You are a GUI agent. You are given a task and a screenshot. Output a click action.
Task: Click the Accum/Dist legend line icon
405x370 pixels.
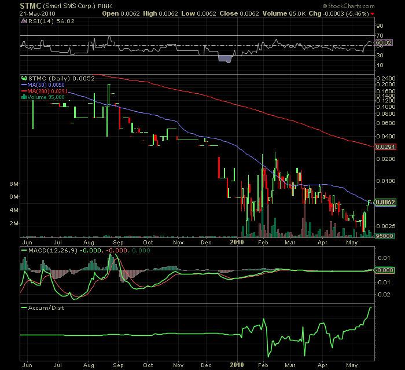coord(24,307)
